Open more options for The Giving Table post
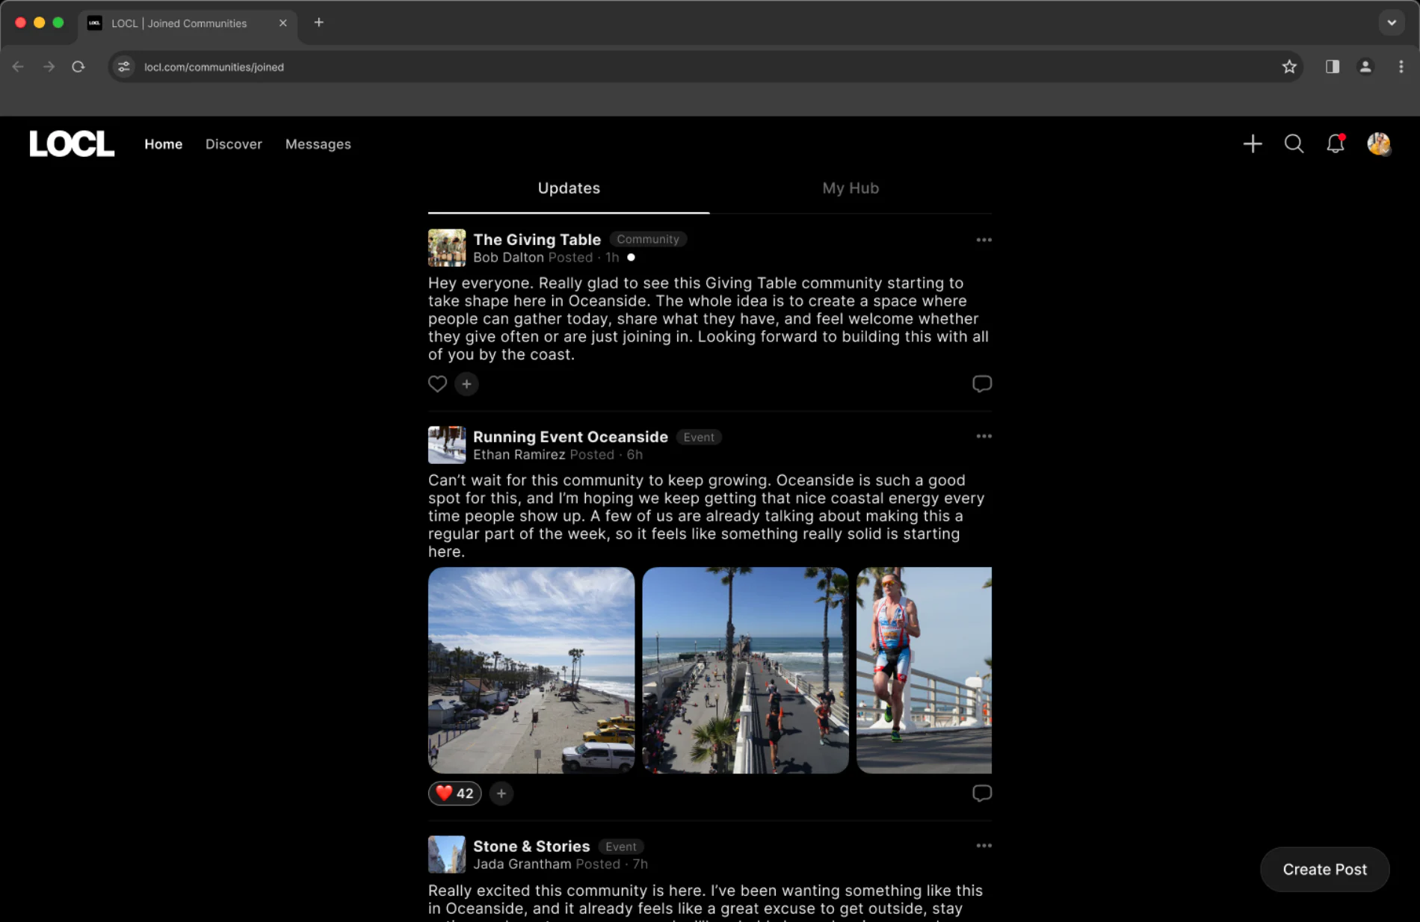The height and width of the screenshot is (922, 1420). click(984, 240)
